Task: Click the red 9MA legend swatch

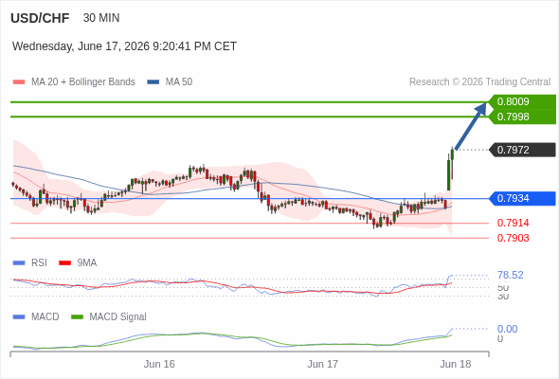Action: (x=64, y=263)
